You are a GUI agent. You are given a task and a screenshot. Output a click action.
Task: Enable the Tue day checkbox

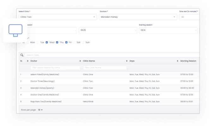tap(38, 42)
